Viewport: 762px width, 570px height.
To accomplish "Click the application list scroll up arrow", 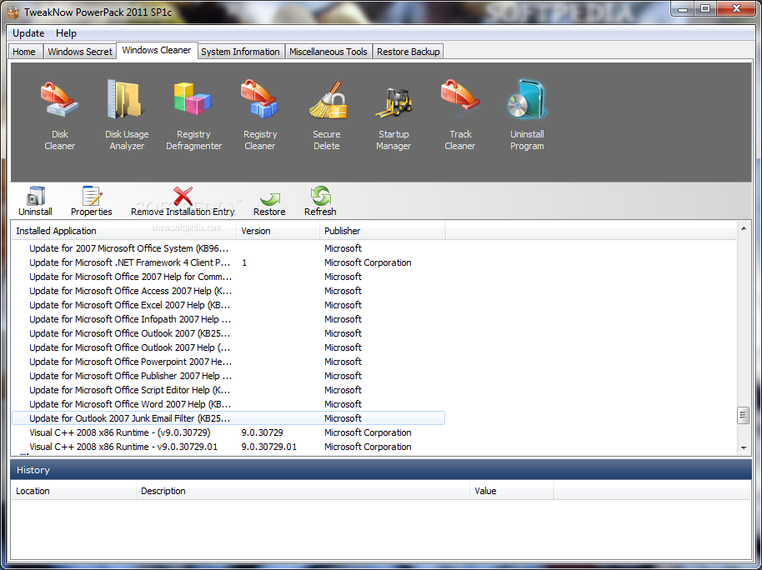I will tap(744, 228).
